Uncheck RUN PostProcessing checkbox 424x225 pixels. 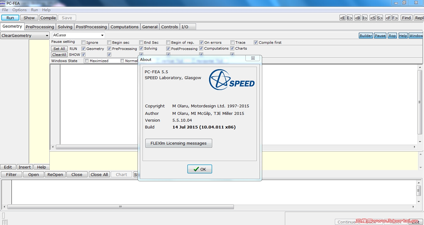[168, 49]
